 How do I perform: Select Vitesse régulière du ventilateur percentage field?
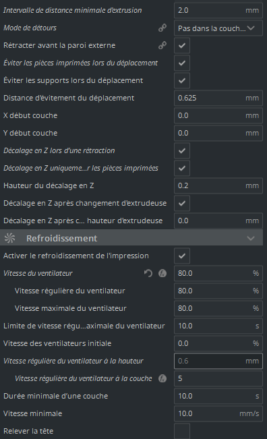coord(218,291)
